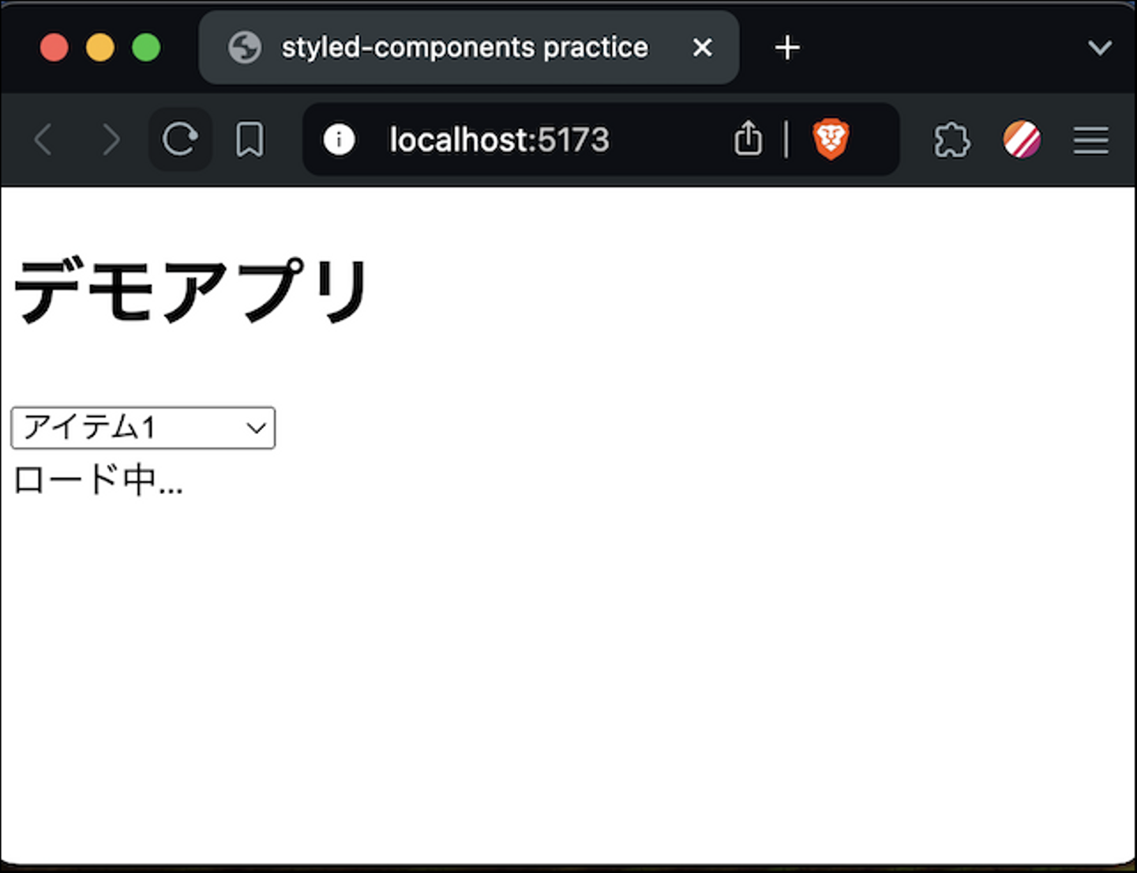Viewport: 1137px width, 873px height.
Task: Select the styled-components practice tab
Action: click(464, 48)
